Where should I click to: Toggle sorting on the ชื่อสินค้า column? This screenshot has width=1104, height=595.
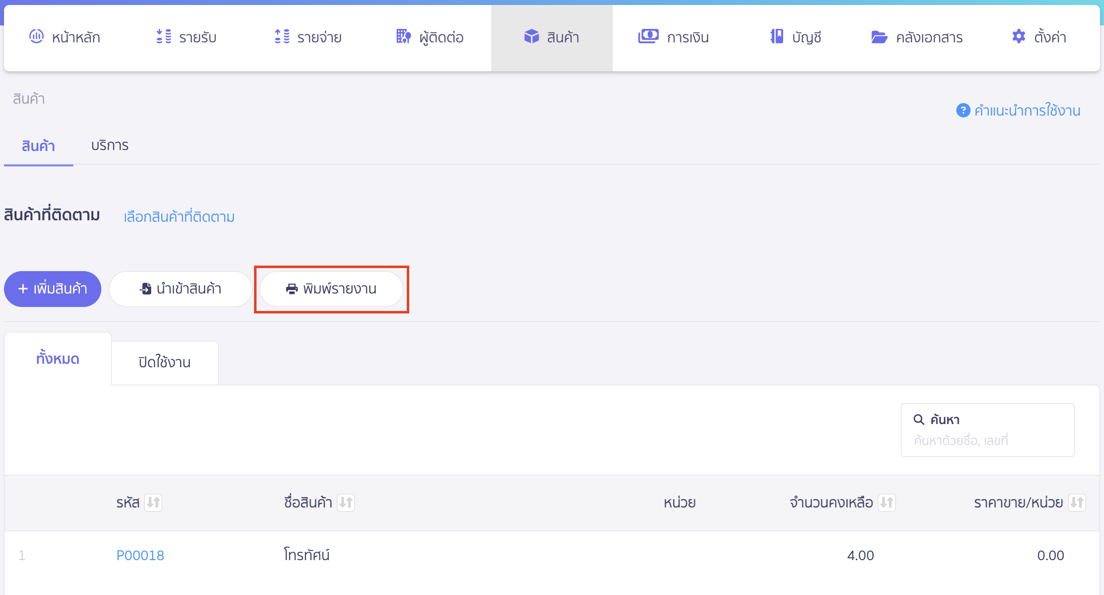(x=346, y=502)
